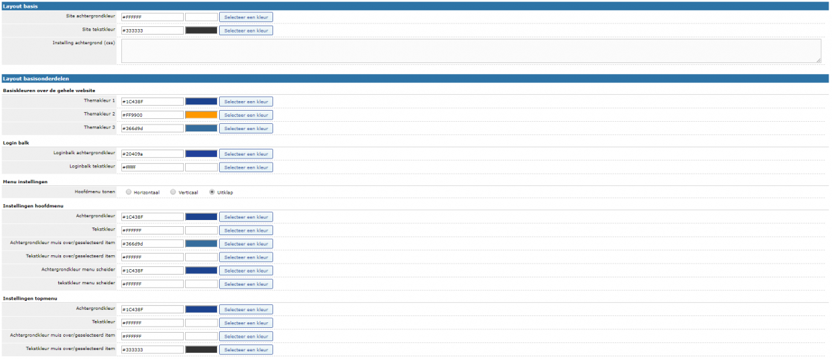Click the 'Layout basisonderdelen' section header
832x359 pixels.
416,79
